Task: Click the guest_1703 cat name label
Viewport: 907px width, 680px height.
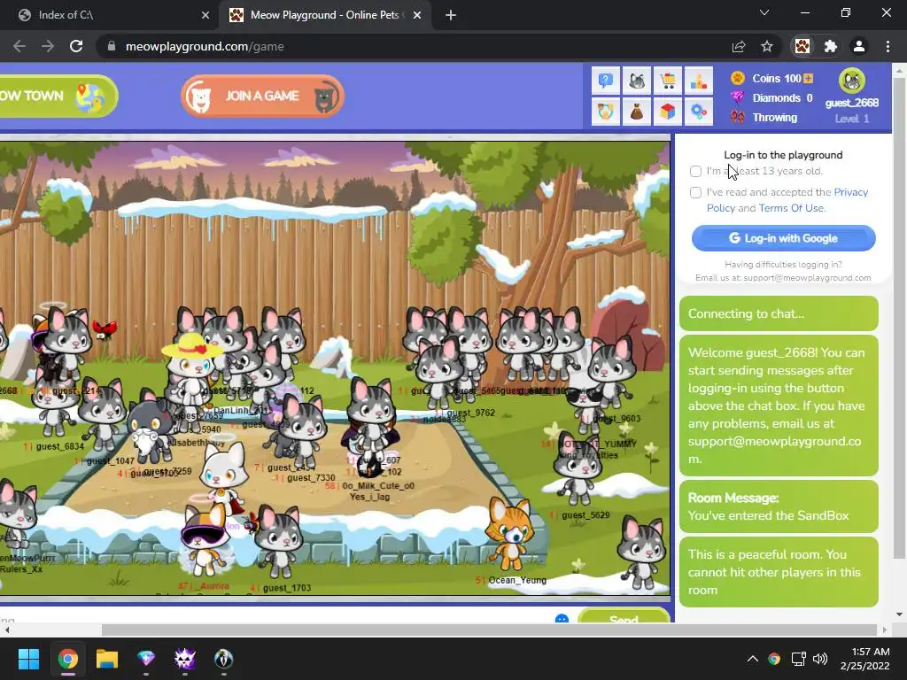Action: tap(287, 588)
